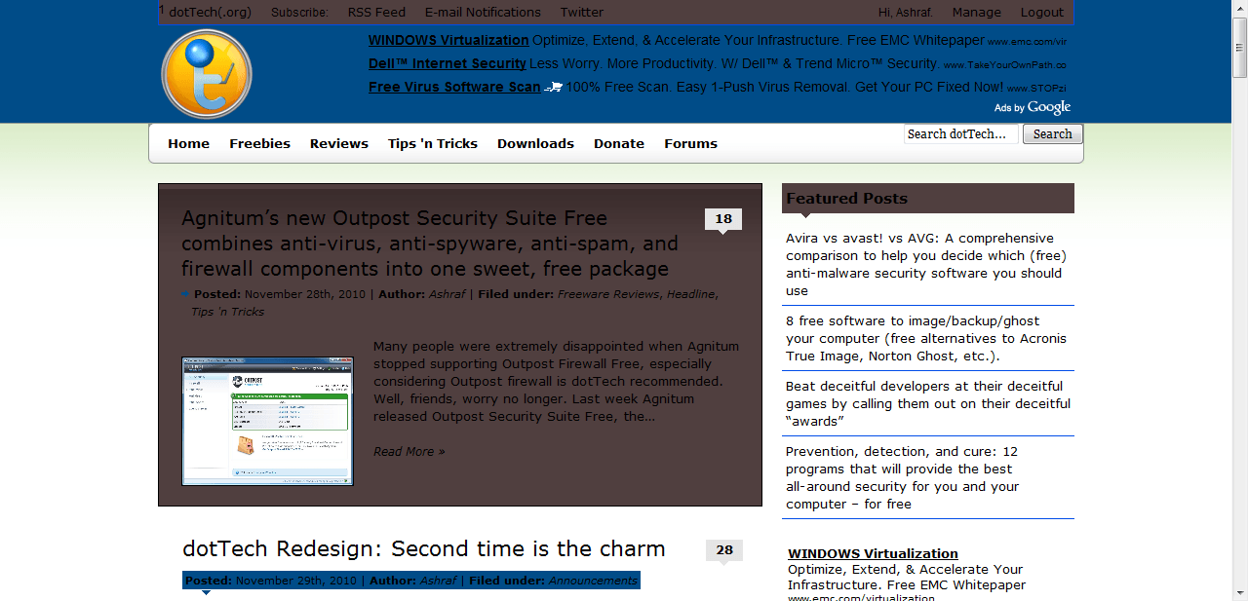This screenshot has width=1248, height=601.
Task: Click the Featured Posts heading
Action: pyautogui.click(x=846, y=199)
